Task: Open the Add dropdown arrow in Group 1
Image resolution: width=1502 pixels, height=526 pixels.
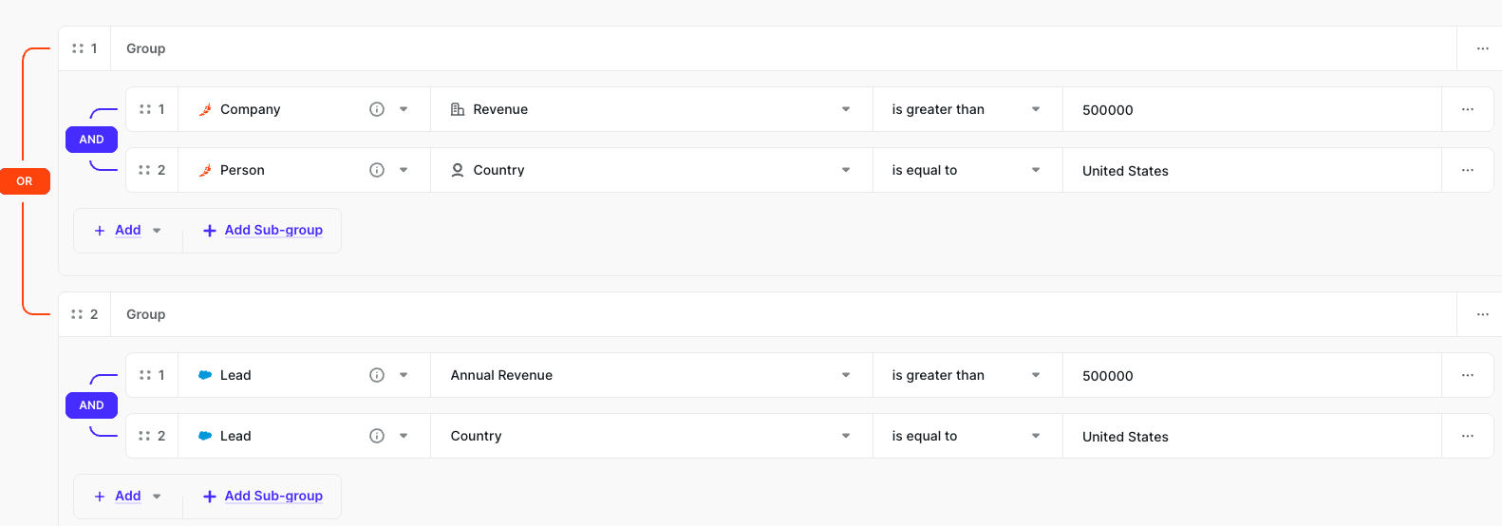Action: (x=157, y=231)
